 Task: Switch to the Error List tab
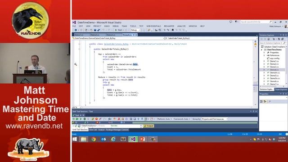tap(93, 130)
